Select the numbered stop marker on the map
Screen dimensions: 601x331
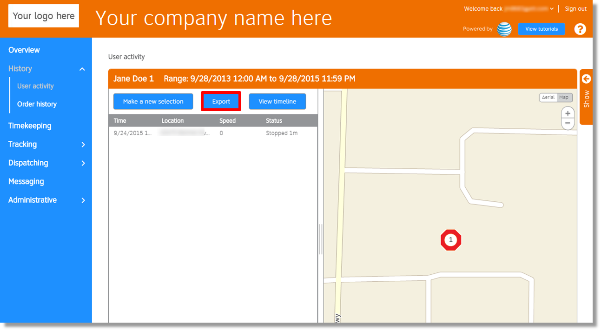coord(450,240)
